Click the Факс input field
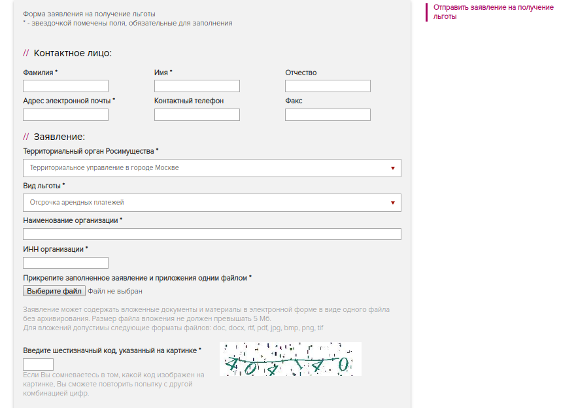The image size is (576, 408). (x=328, y=114)
